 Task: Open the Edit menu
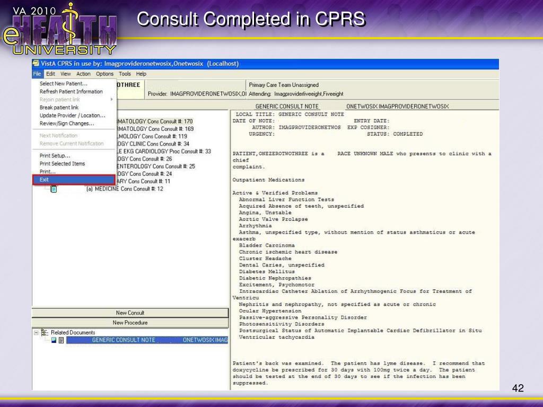click(x=50, y=74)
